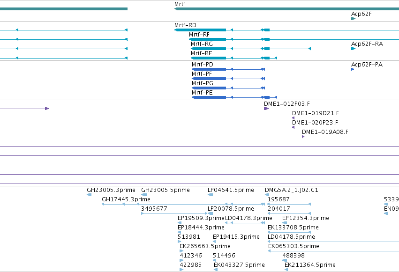Open the EP18444.3prime EST label
Screen dimensions: 399x272
coord(201,228)
